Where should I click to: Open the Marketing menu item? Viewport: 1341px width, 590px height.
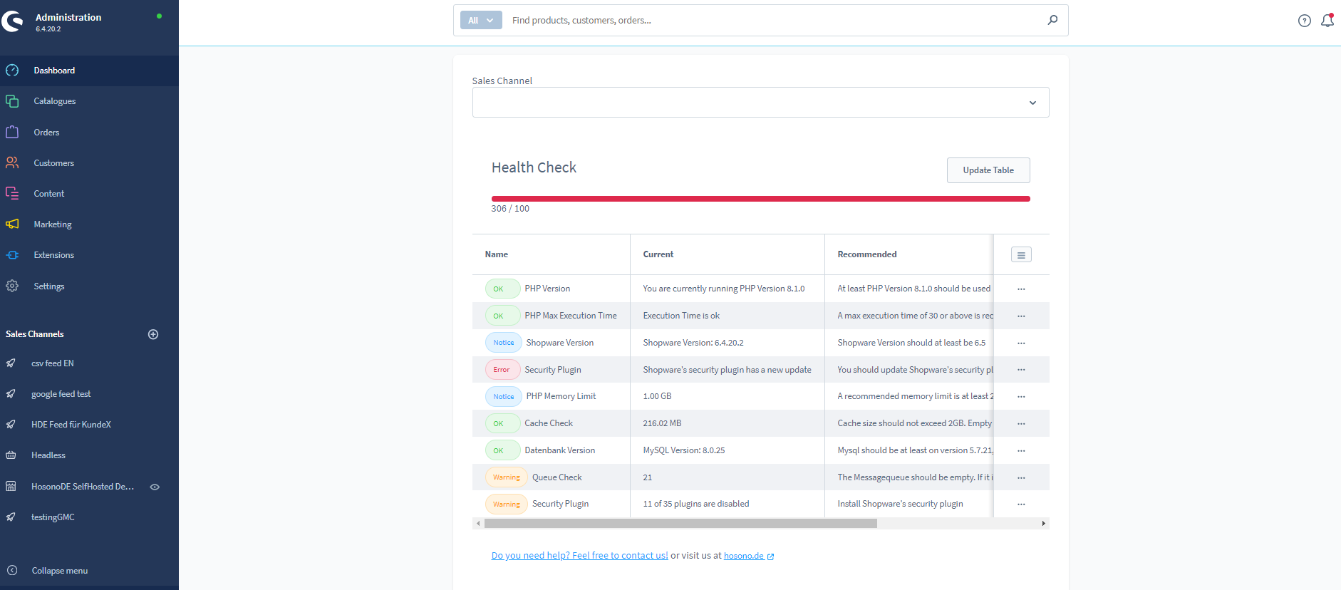tap(89, 224)
